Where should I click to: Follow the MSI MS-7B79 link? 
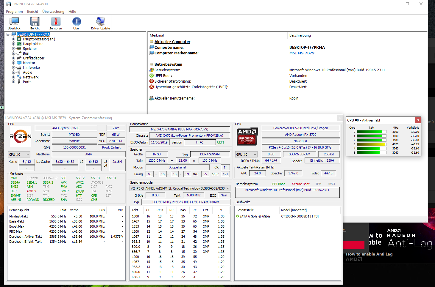pyautogui.click(x=302, y=53)
